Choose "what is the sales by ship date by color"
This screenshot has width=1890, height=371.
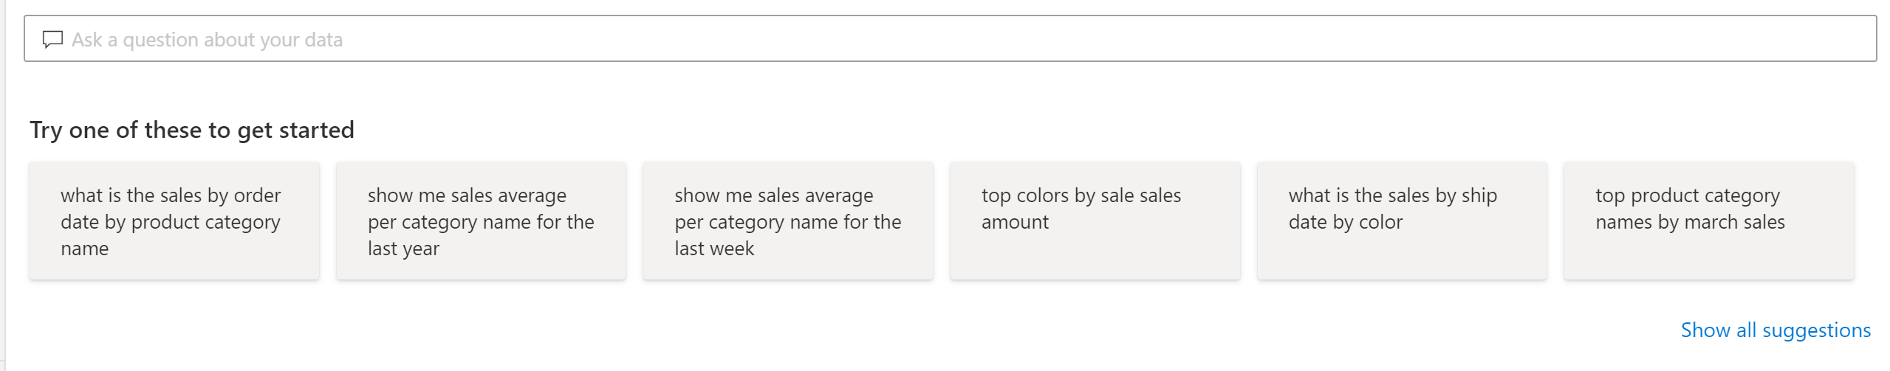pyautogui.click(x=1401, y=221)
